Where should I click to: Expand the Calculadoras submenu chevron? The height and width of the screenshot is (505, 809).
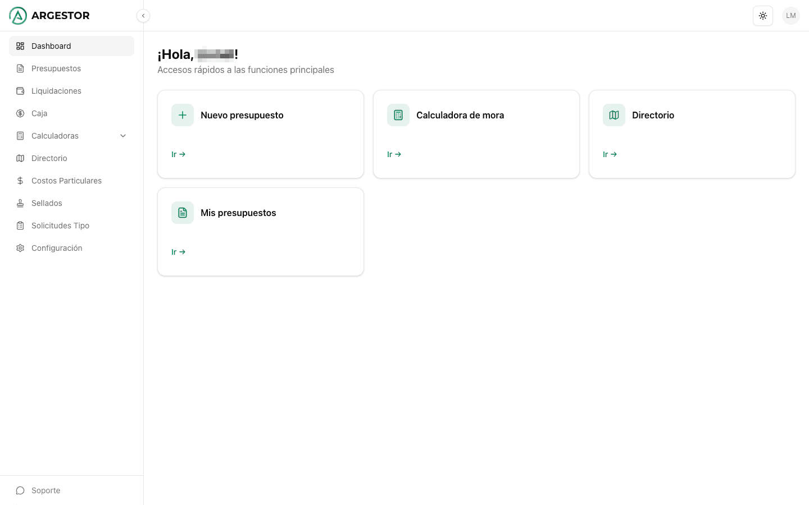[123, 136]
